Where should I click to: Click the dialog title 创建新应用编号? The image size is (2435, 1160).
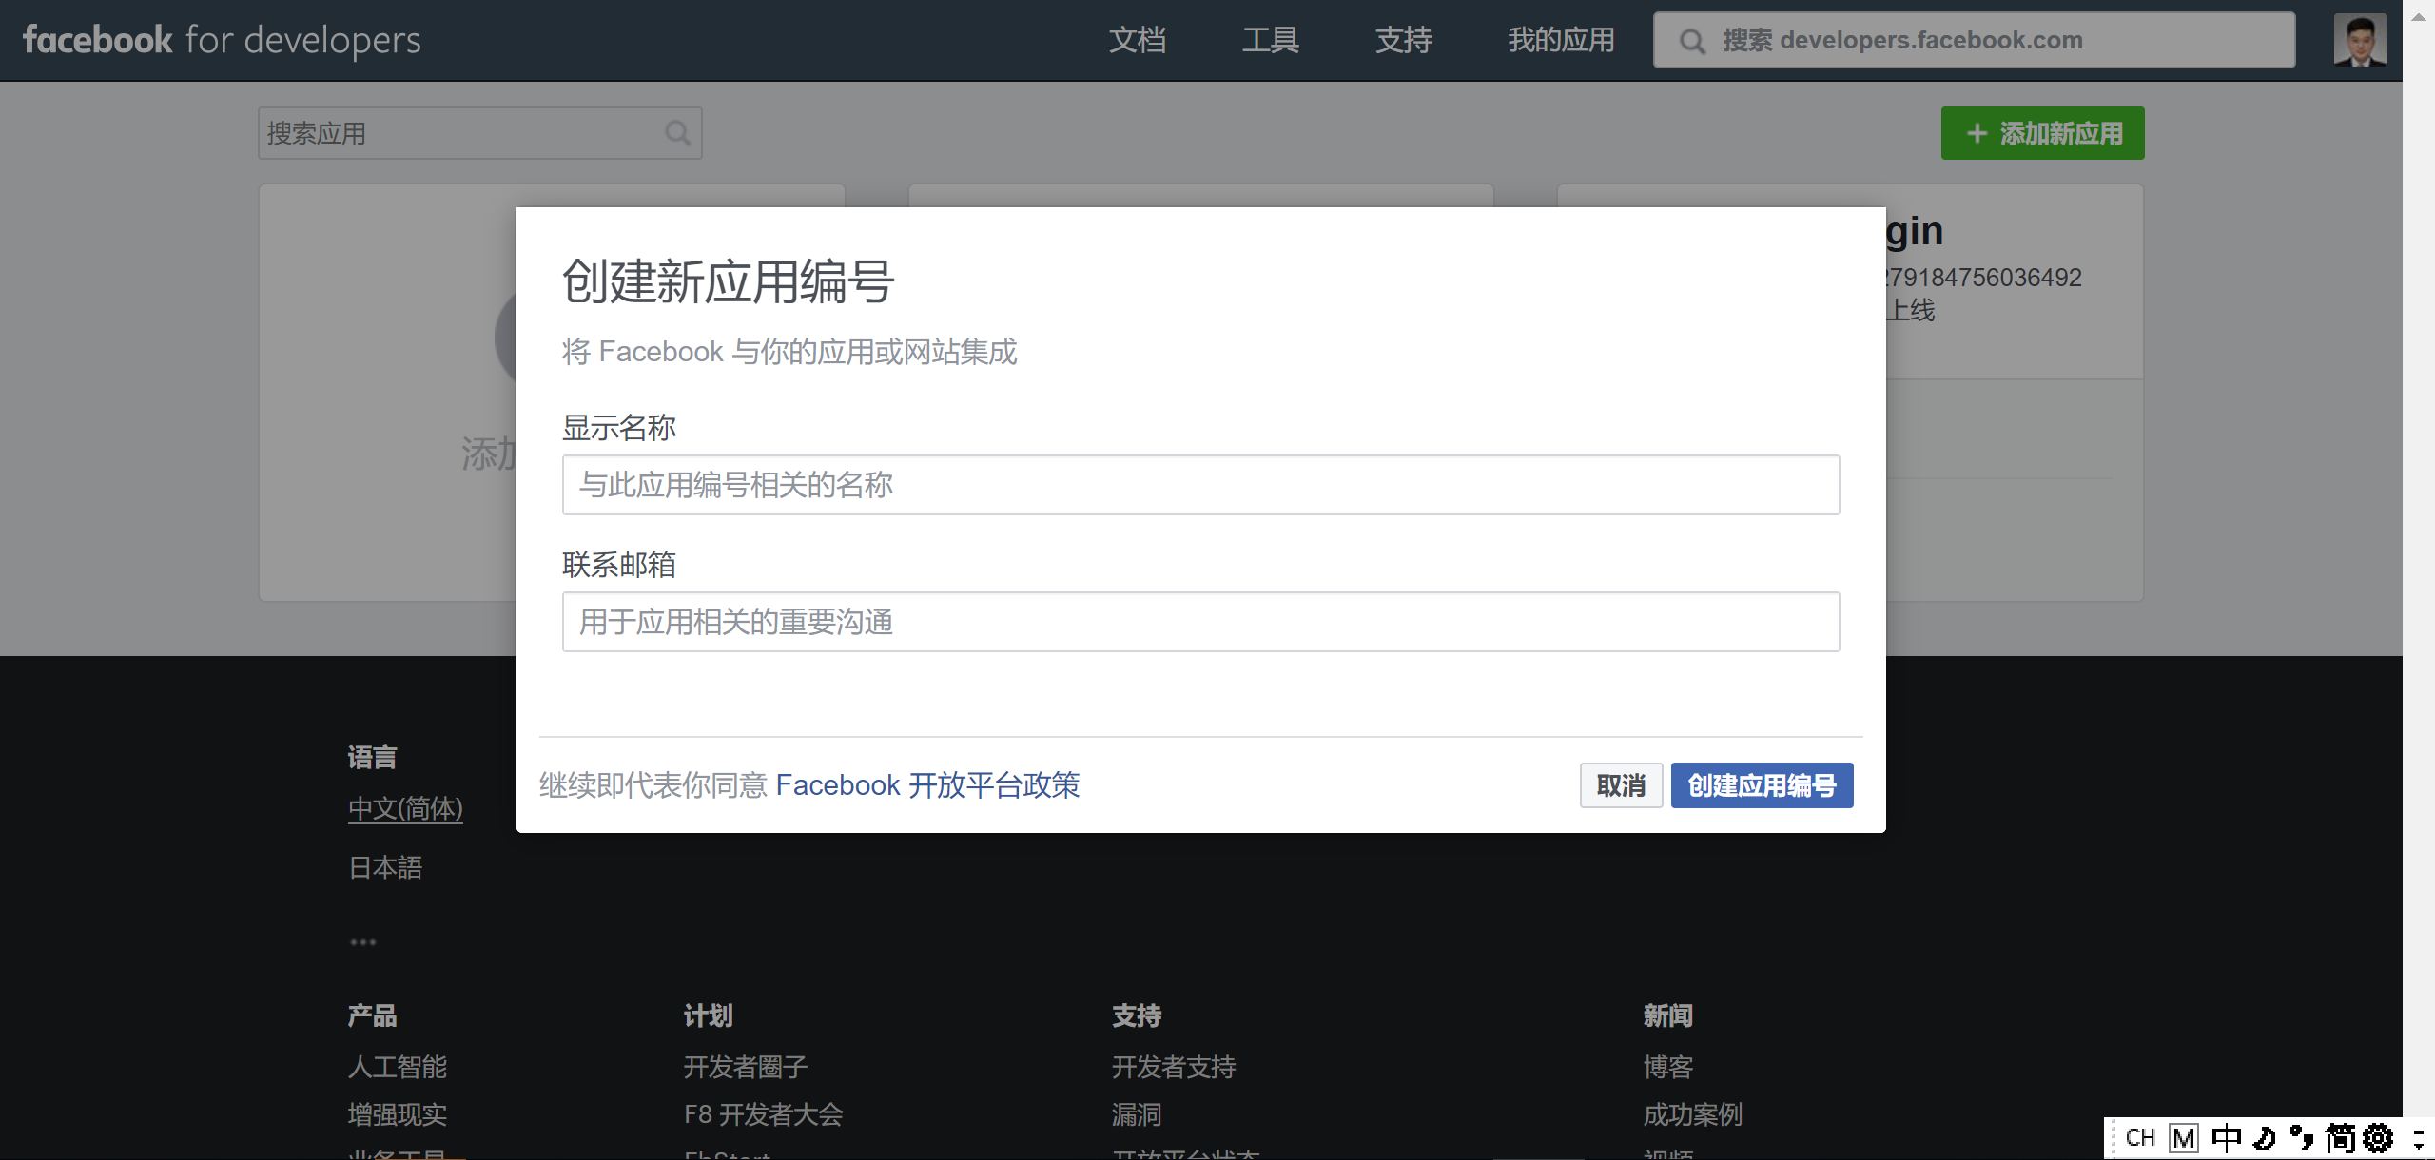click(x=728, y=282)
